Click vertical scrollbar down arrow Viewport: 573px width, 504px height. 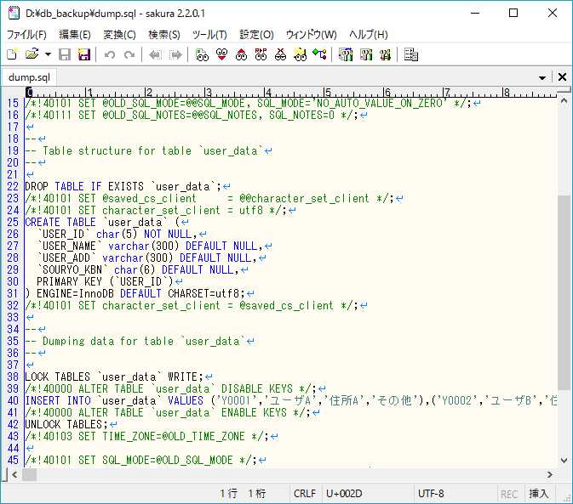click(564, 461)
